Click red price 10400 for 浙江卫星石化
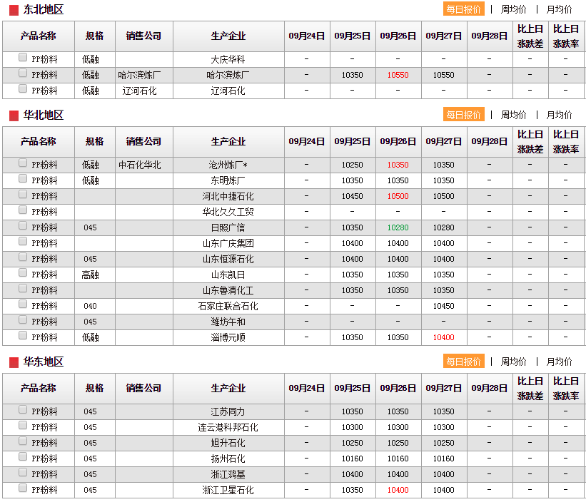 click(x=398, y=490)
